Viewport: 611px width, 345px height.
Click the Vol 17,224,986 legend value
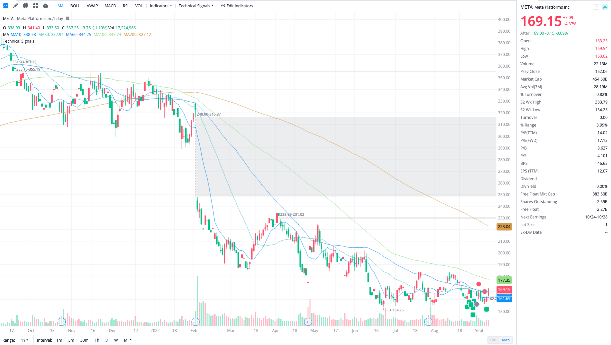(x=122, y=28)
